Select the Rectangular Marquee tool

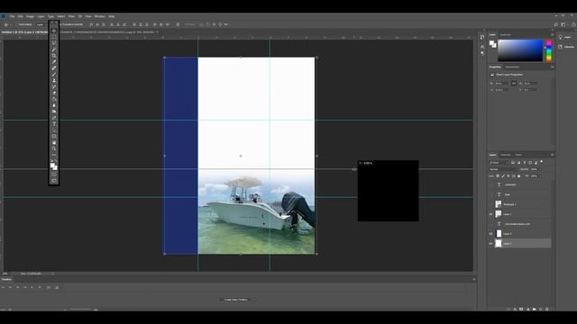pos(54,37)
